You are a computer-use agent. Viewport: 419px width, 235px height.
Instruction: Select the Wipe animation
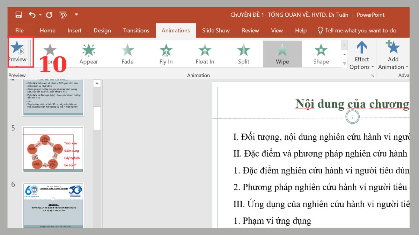pos(282,54)
